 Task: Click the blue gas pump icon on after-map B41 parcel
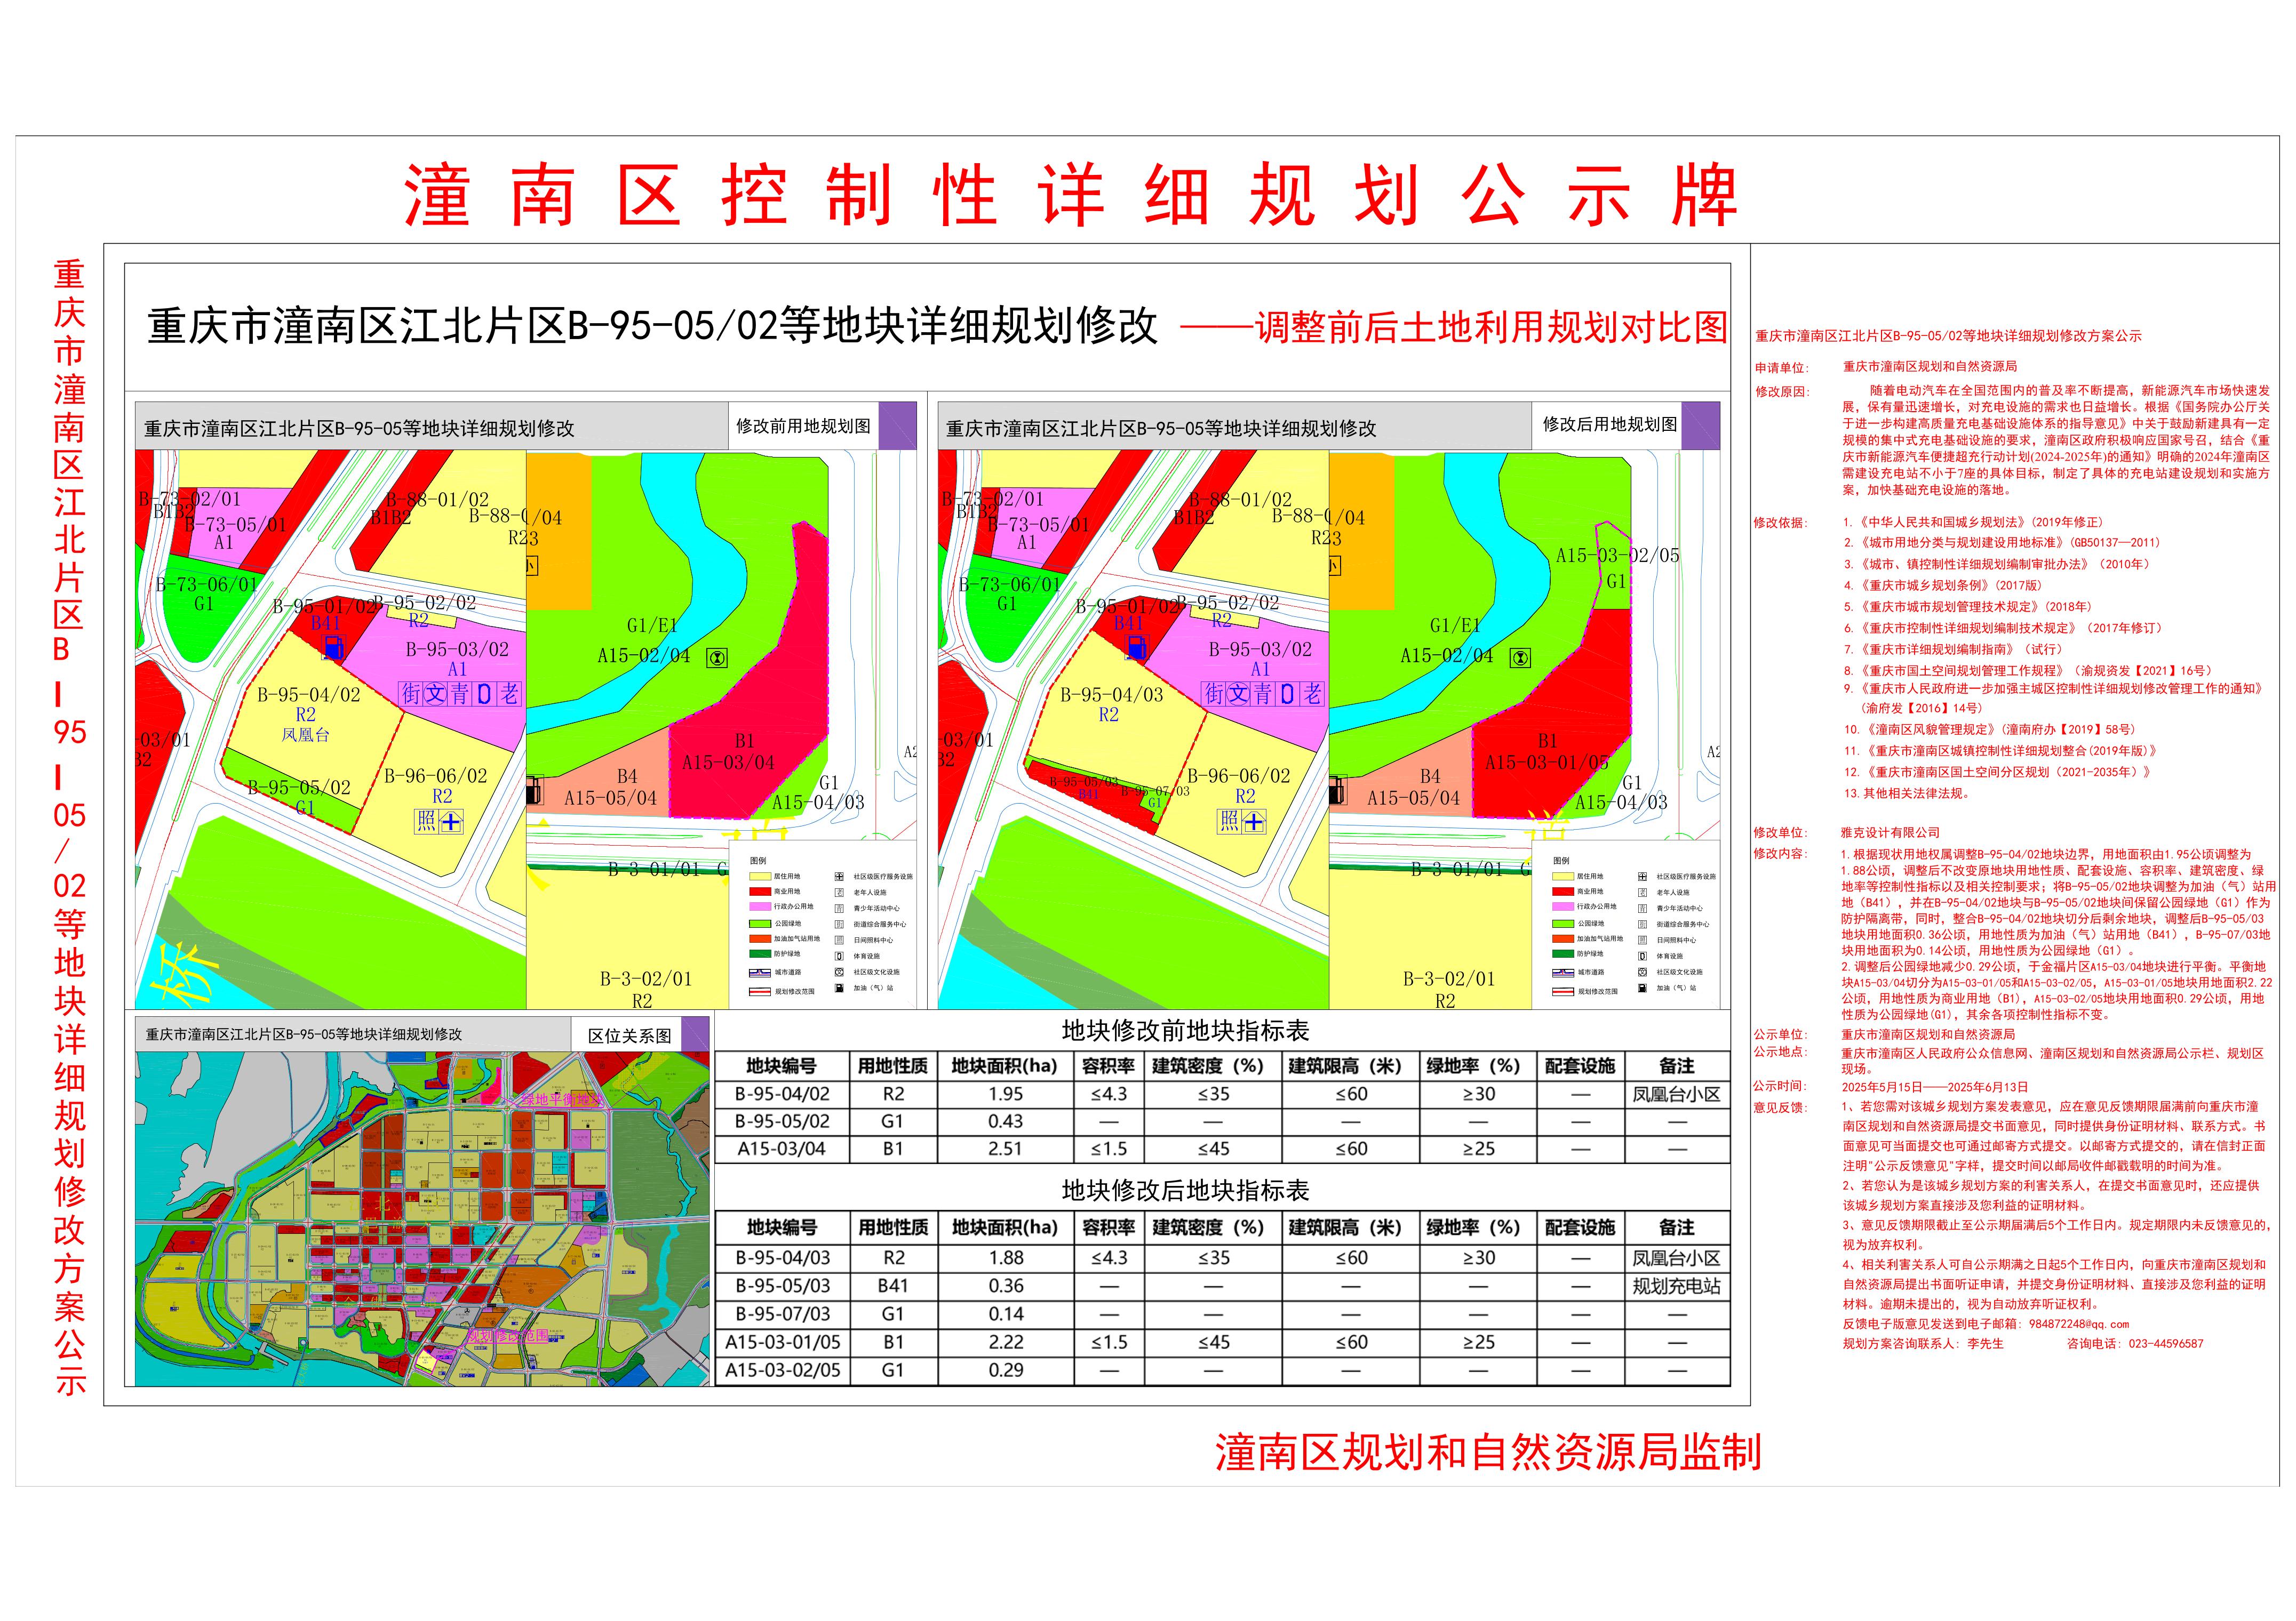pyautogui.click(x=1136, y=648)
